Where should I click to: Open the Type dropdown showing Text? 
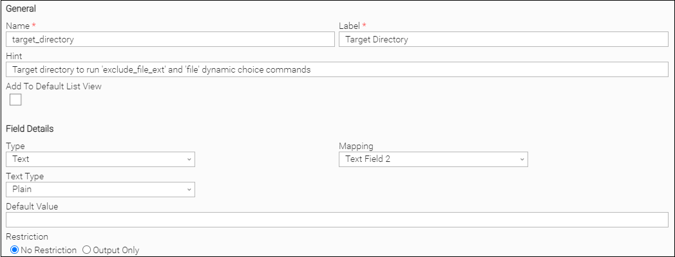100,159
